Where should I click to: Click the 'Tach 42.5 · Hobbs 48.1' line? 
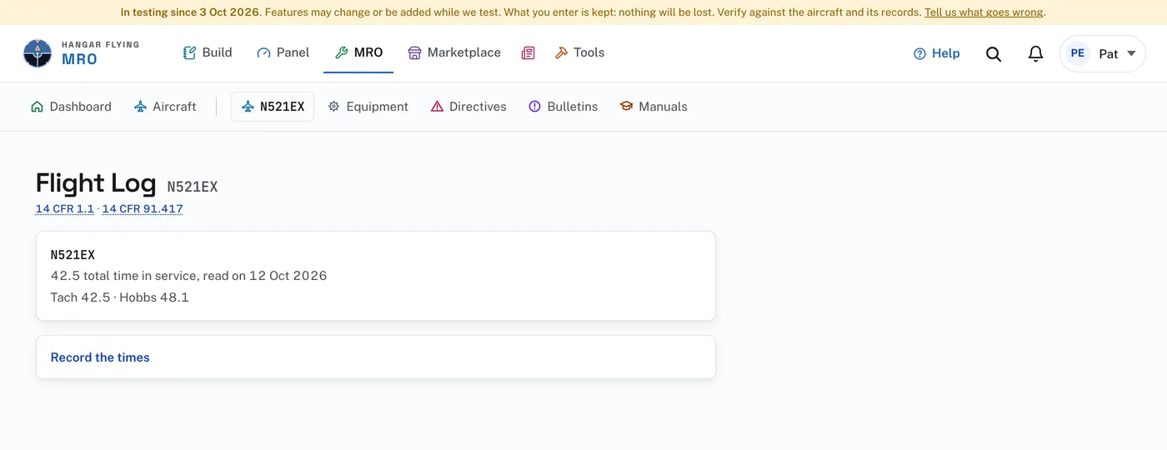pyautogui.click(x=120, y=297)
